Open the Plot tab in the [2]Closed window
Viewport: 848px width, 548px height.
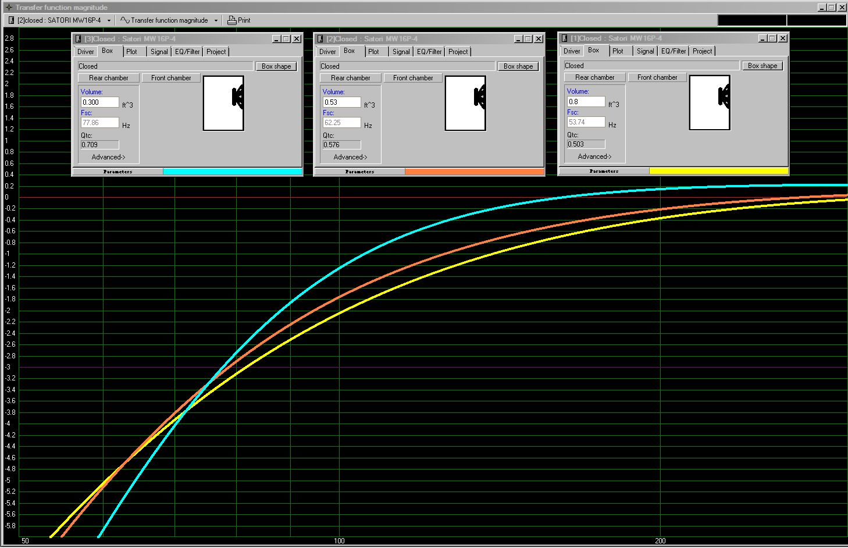point(374,52)
